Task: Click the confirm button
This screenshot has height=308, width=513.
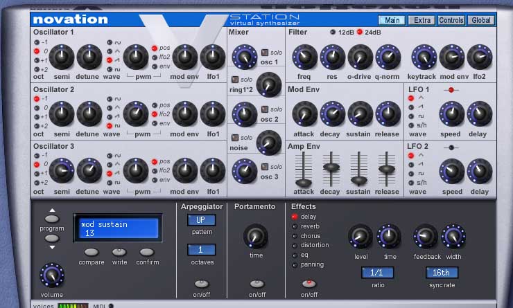Action: (147, 252)
